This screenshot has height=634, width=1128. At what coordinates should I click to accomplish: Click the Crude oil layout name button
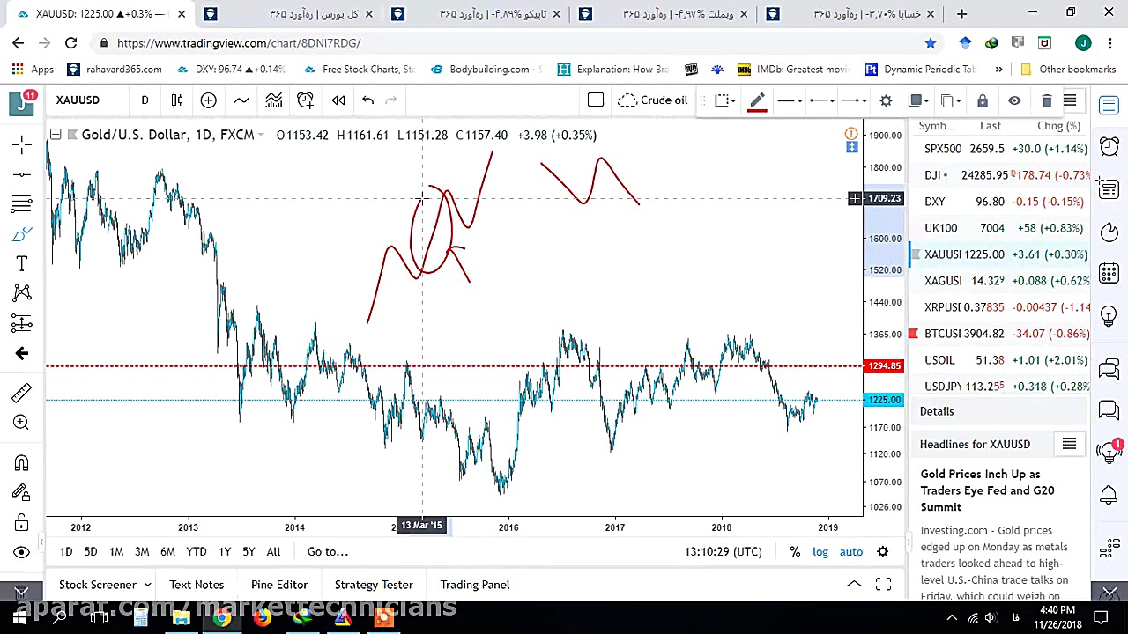[x=653, y=100]
